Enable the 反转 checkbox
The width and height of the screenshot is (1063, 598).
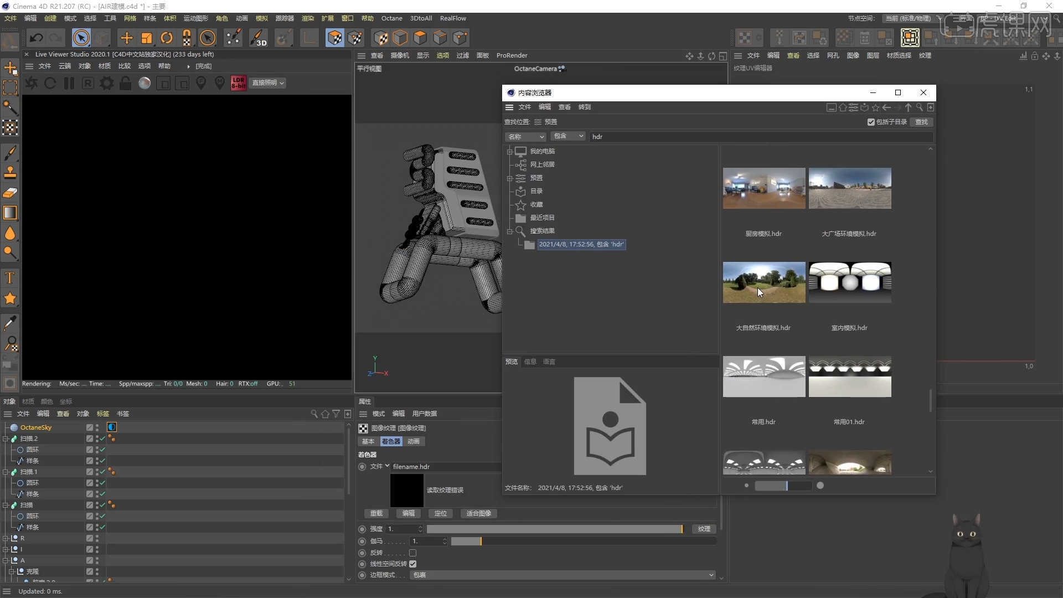click(412, 553)
